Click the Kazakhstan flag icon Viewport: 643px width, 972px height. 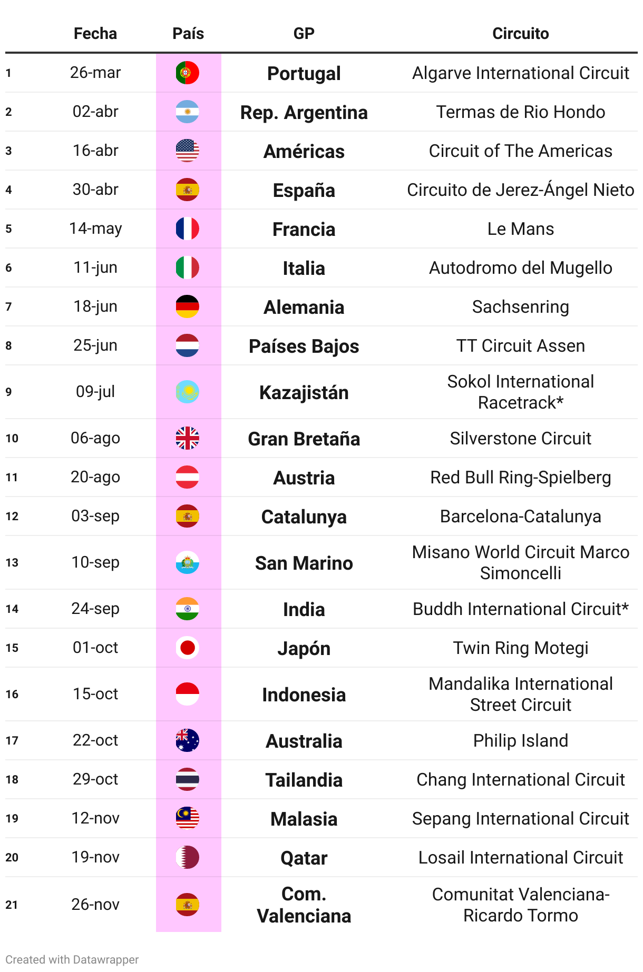(x=187, y=392)
